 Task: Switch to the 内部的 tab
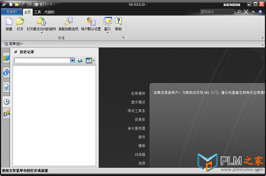(49, 12)
